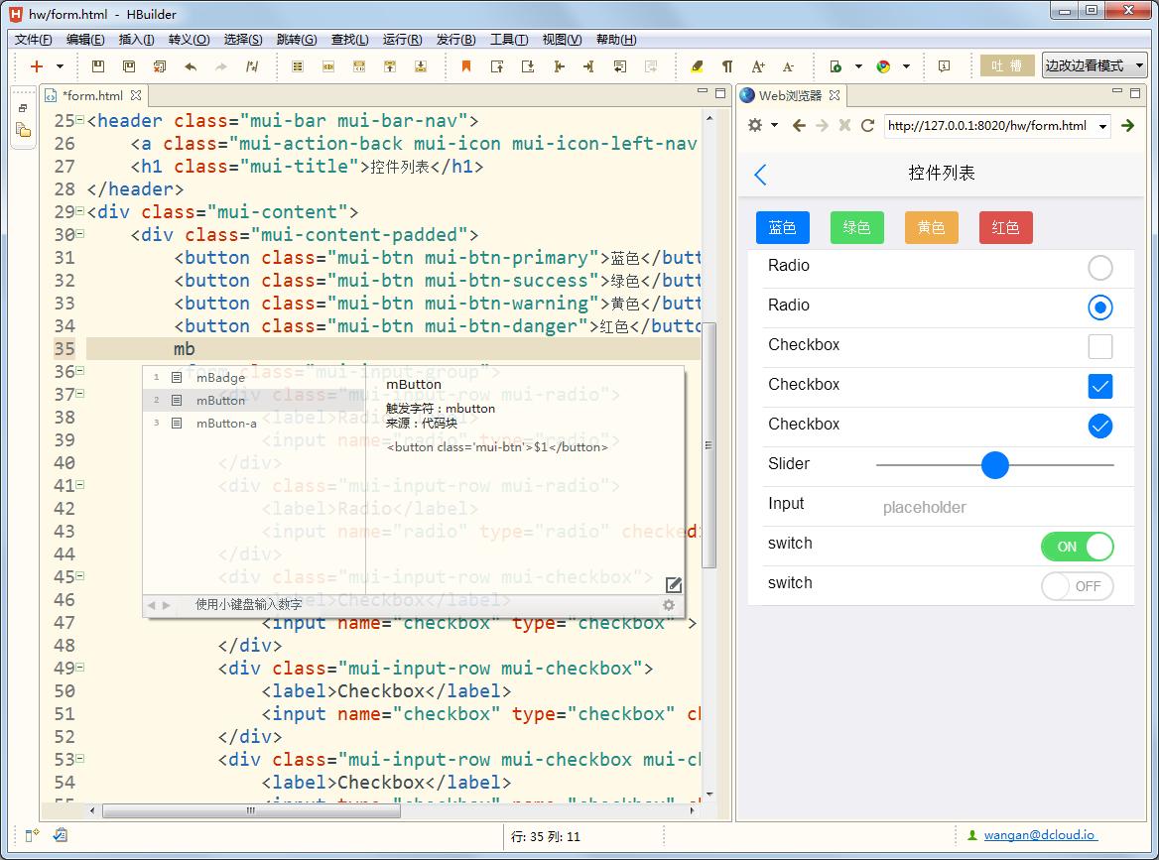
Task: Click the blue Slider handle
Action: [x=994, y=464]
